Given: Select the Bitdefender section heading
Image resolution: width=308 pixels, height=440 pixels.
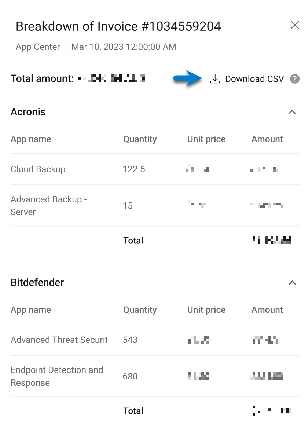Looking at the screenshot, I should point(37,282).
